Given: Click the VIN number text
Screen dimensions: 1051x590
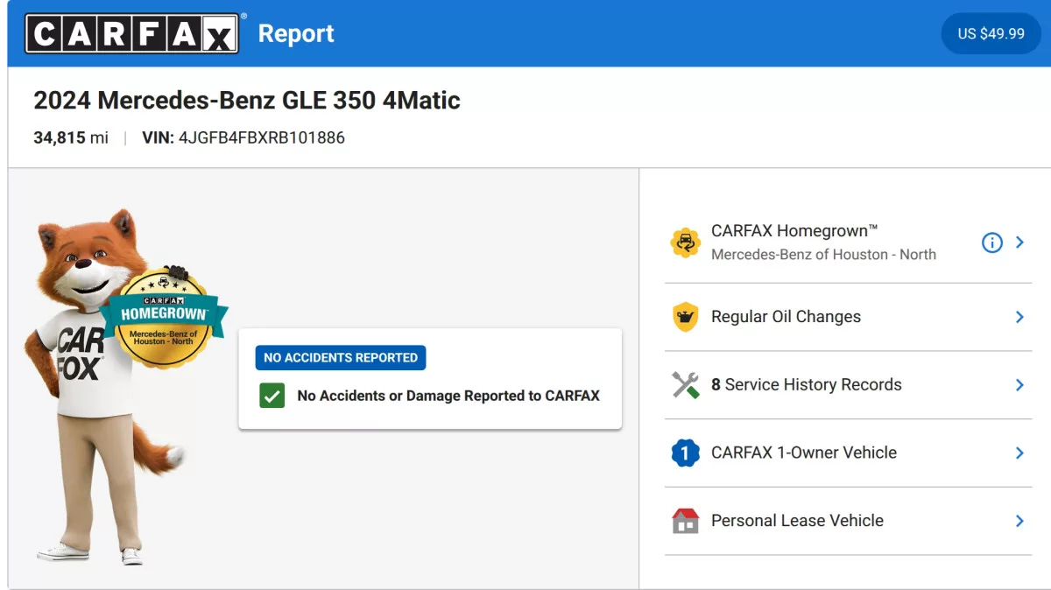Looking at the screenshot, I should pos(262,137).
